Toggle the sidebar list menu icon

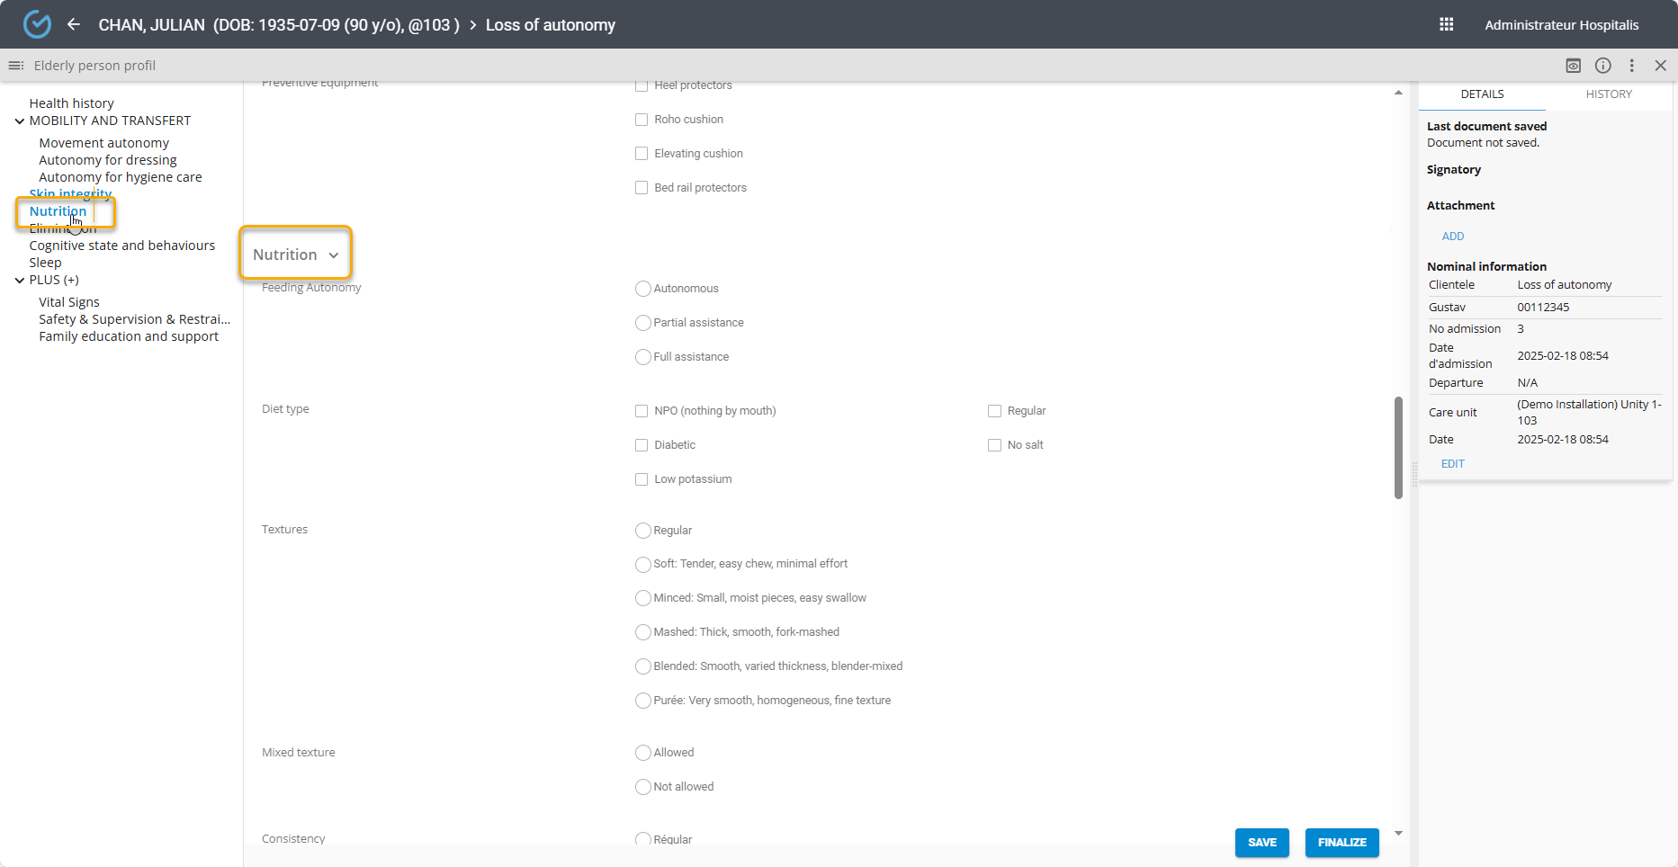15,66
